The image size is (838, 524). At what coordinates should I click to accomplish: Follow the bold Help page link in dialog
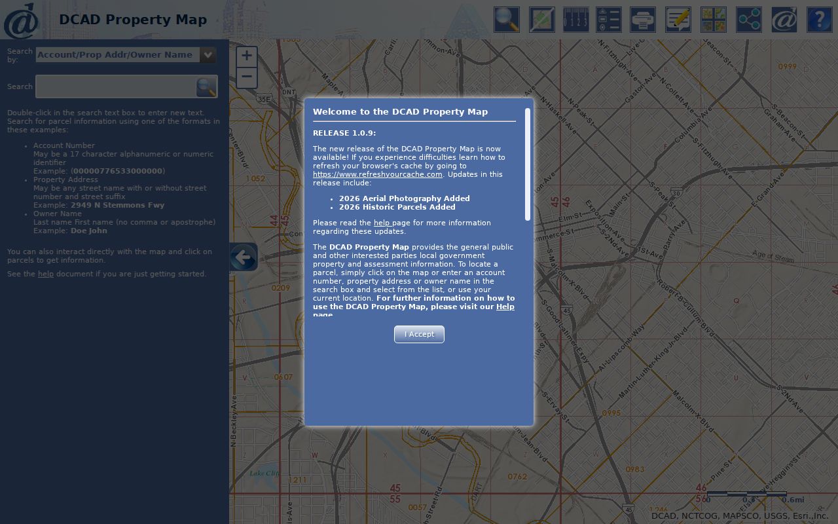click(x=505, y=307)
